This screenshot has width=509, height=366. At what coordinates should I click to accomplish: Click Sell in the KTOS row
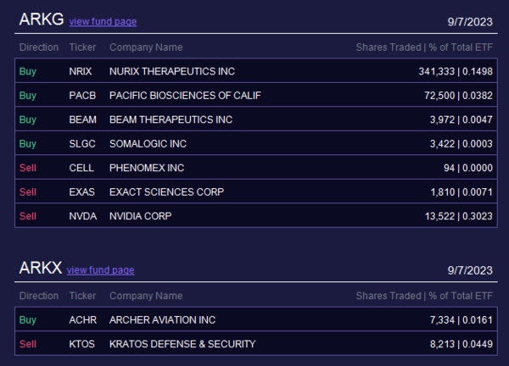[28, 344]
